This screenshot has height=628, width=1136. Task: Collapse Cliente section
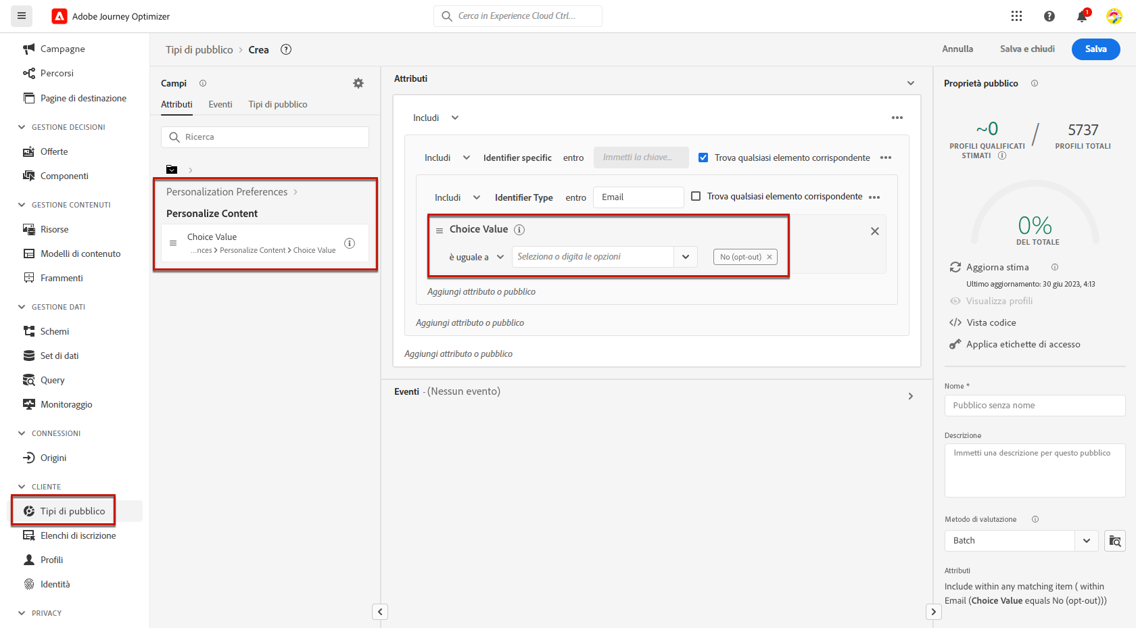[x=22, y=487]
